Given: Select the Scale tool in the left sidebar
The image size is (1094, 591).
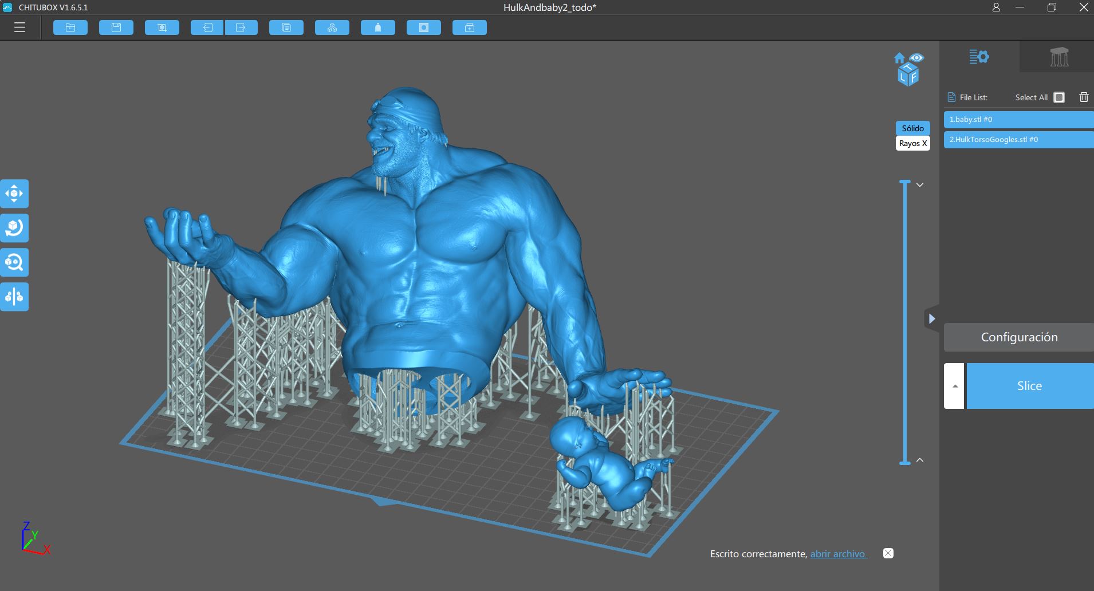Looking at the screenshot, I should pos(14,262).
